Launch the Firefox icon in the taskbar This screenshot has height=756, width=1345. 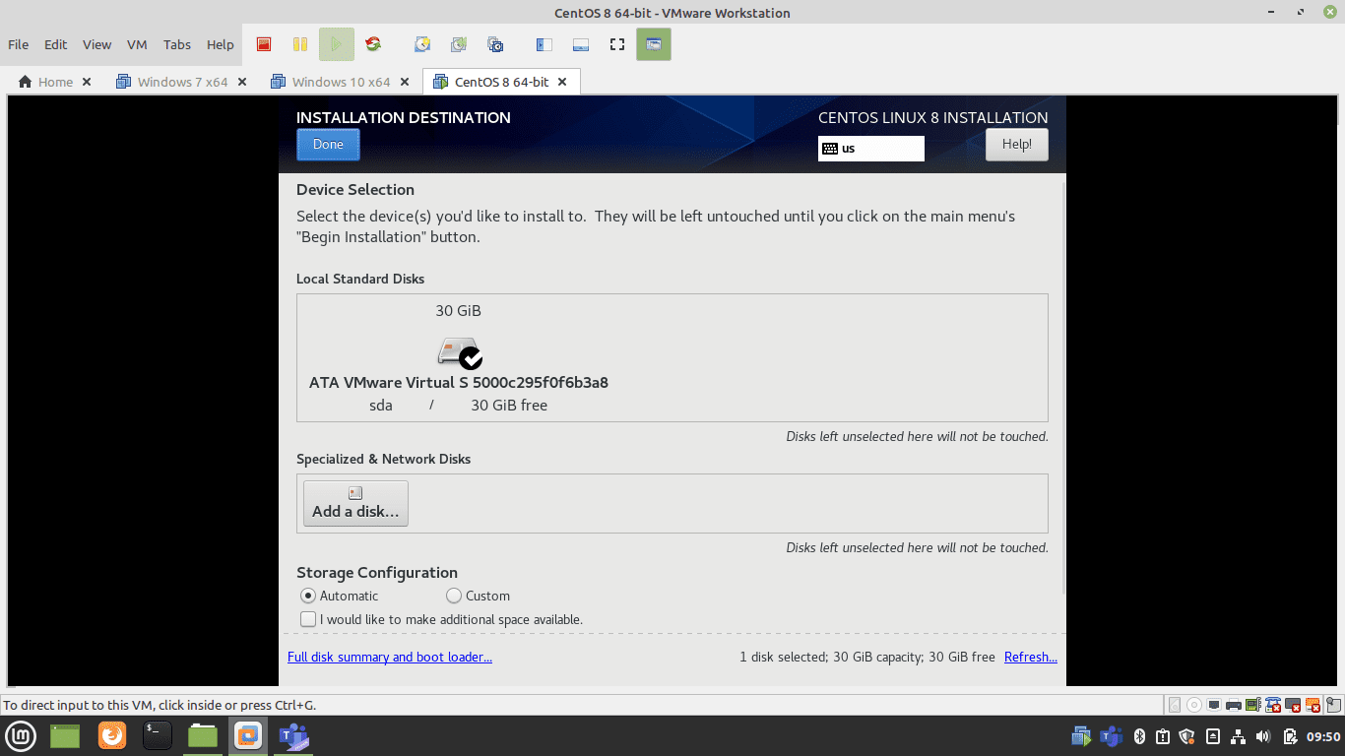click(x=112, y=735)
